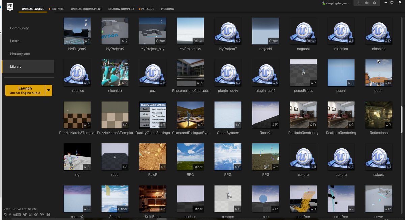Open the sakura2 project thumbnail
This screenshot has height=220, width=405.
point(77,199)
